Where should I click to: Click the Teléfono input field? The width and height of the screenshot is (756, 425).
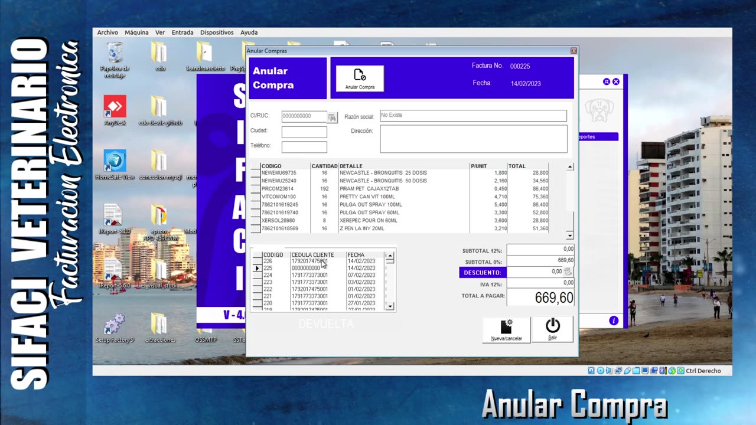(x=304, y=146)
